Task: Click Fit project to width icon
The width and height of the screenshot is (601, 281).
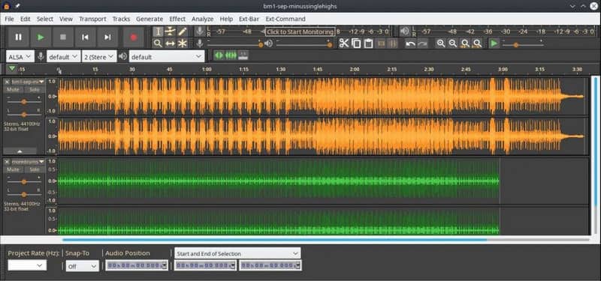Action: [477, 43]
